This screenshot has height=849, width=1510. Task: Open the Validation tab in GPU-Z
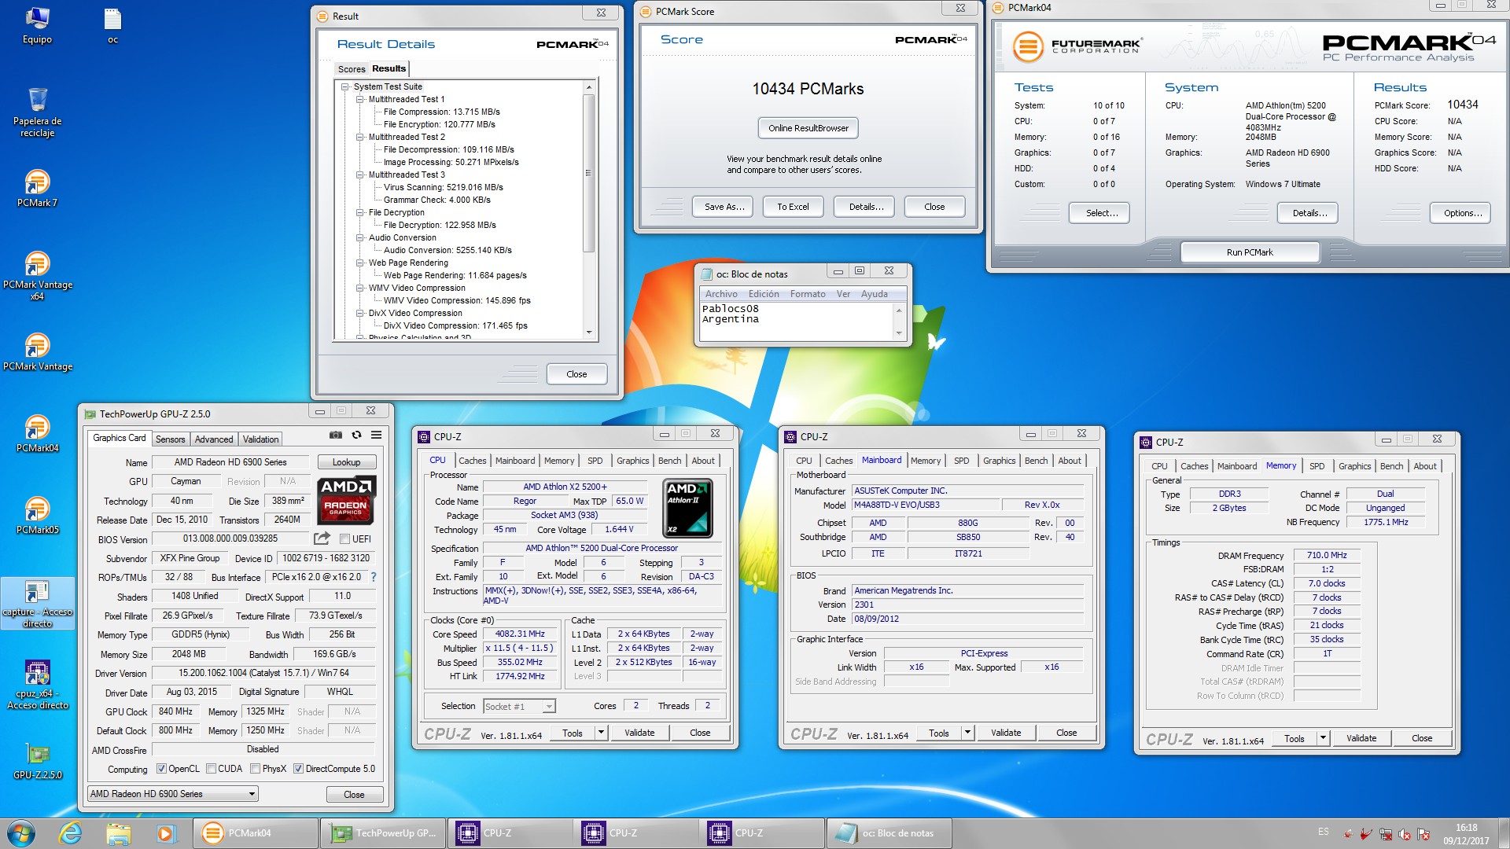coord(260,439)
